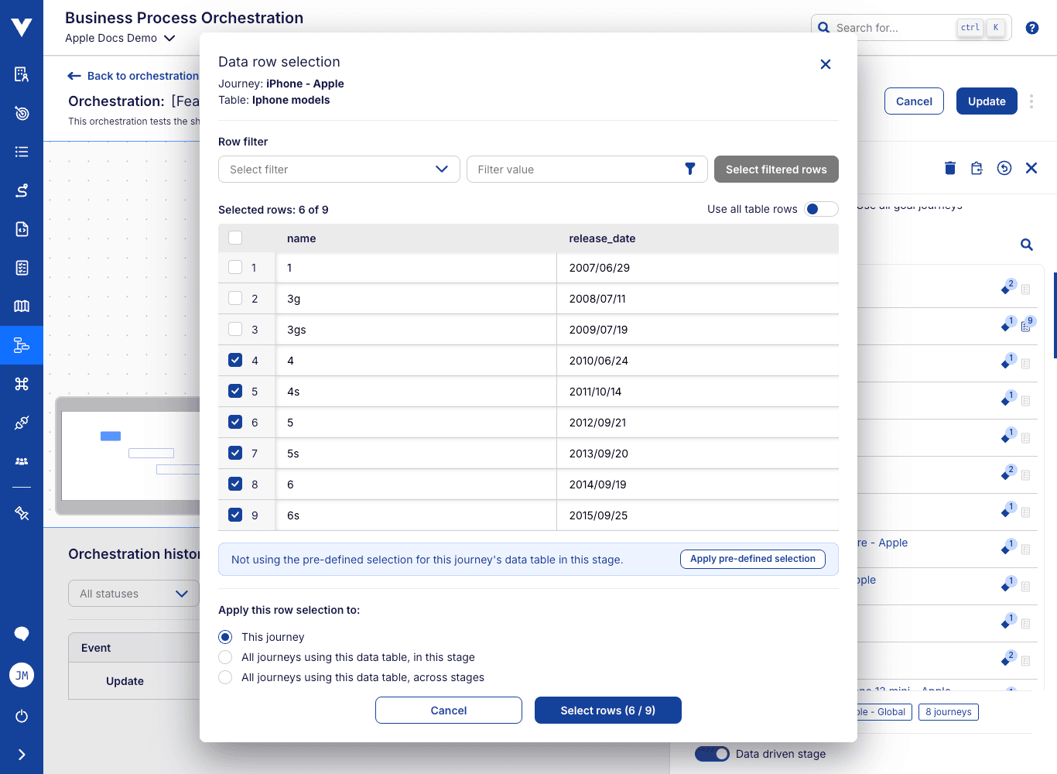Uncheck row 4 in the data table
The width and height of the screenshot is (1057, 774).
(235, 360)
